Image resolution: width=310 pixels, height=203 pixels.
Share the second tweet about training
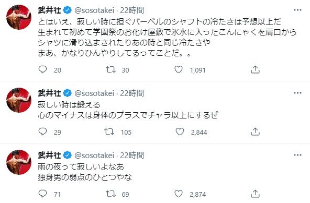(255, 132)
